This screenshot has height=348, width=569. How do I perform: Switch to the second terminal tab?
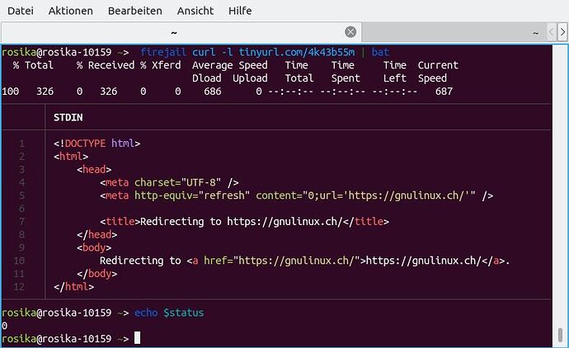pyautogui.click(x=454, y=32)
